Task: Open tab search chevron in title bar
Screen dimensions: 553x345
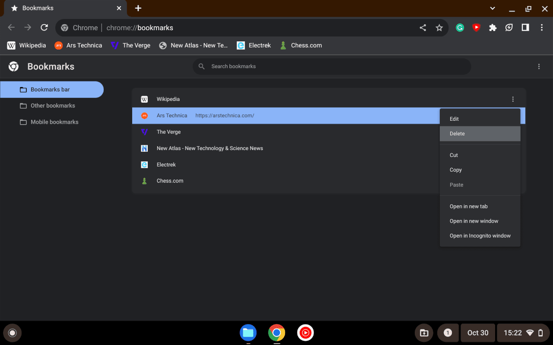Action: click(x=493, y=8)
